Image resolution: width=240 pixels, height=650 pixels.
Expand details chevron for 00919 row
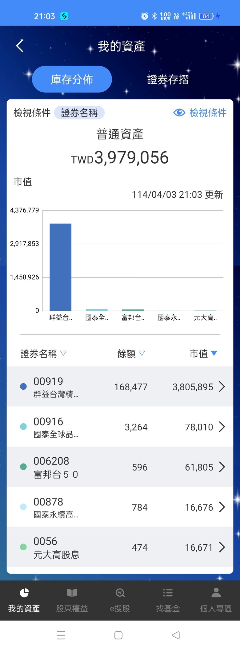[222, 386]
